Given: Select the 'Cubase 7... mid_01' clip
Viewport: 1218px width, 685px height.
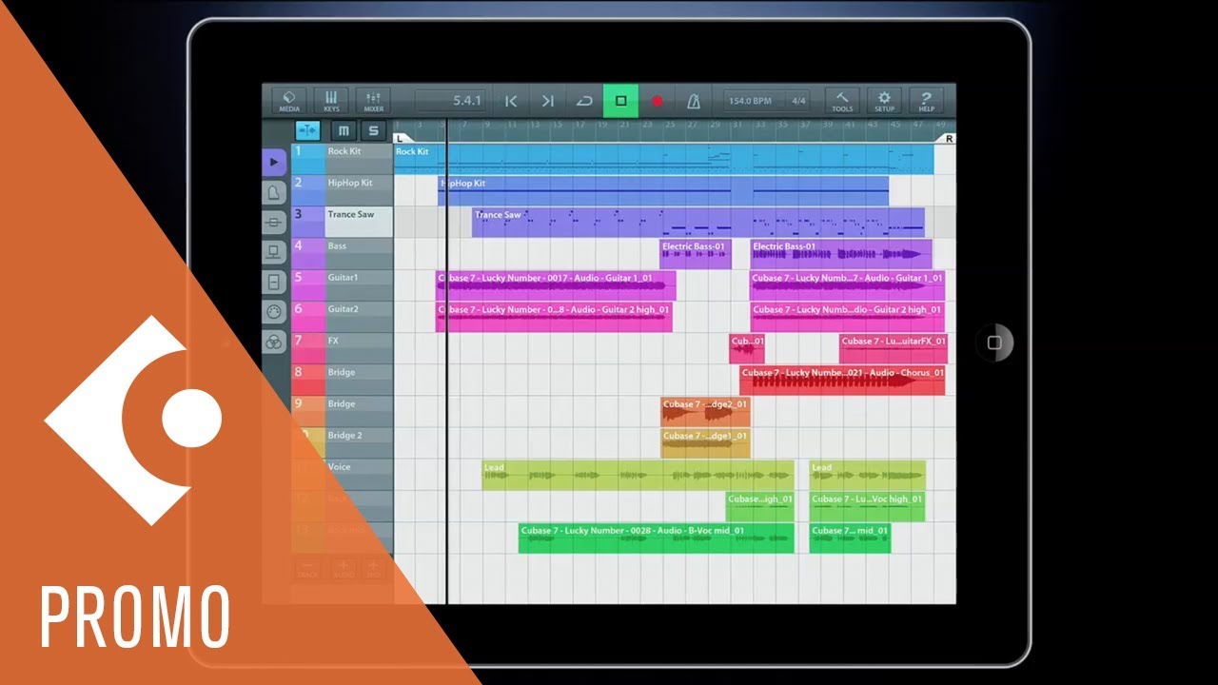Looking at the screenshot, I should pos(850,538).
